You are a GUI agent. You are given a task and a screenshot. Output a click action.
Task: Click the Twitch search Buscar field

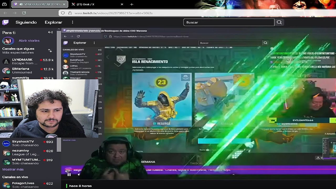(229, 22)
